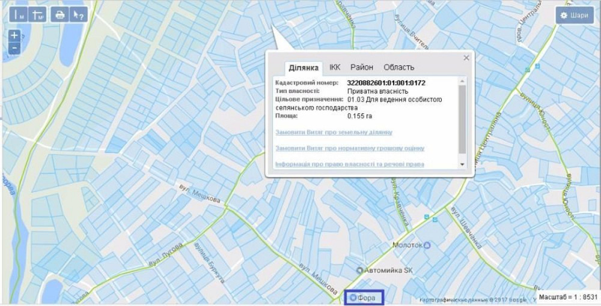Click the popup scrollbar up arrow
This screenshot has width=601, height=306.
point(462,80)
